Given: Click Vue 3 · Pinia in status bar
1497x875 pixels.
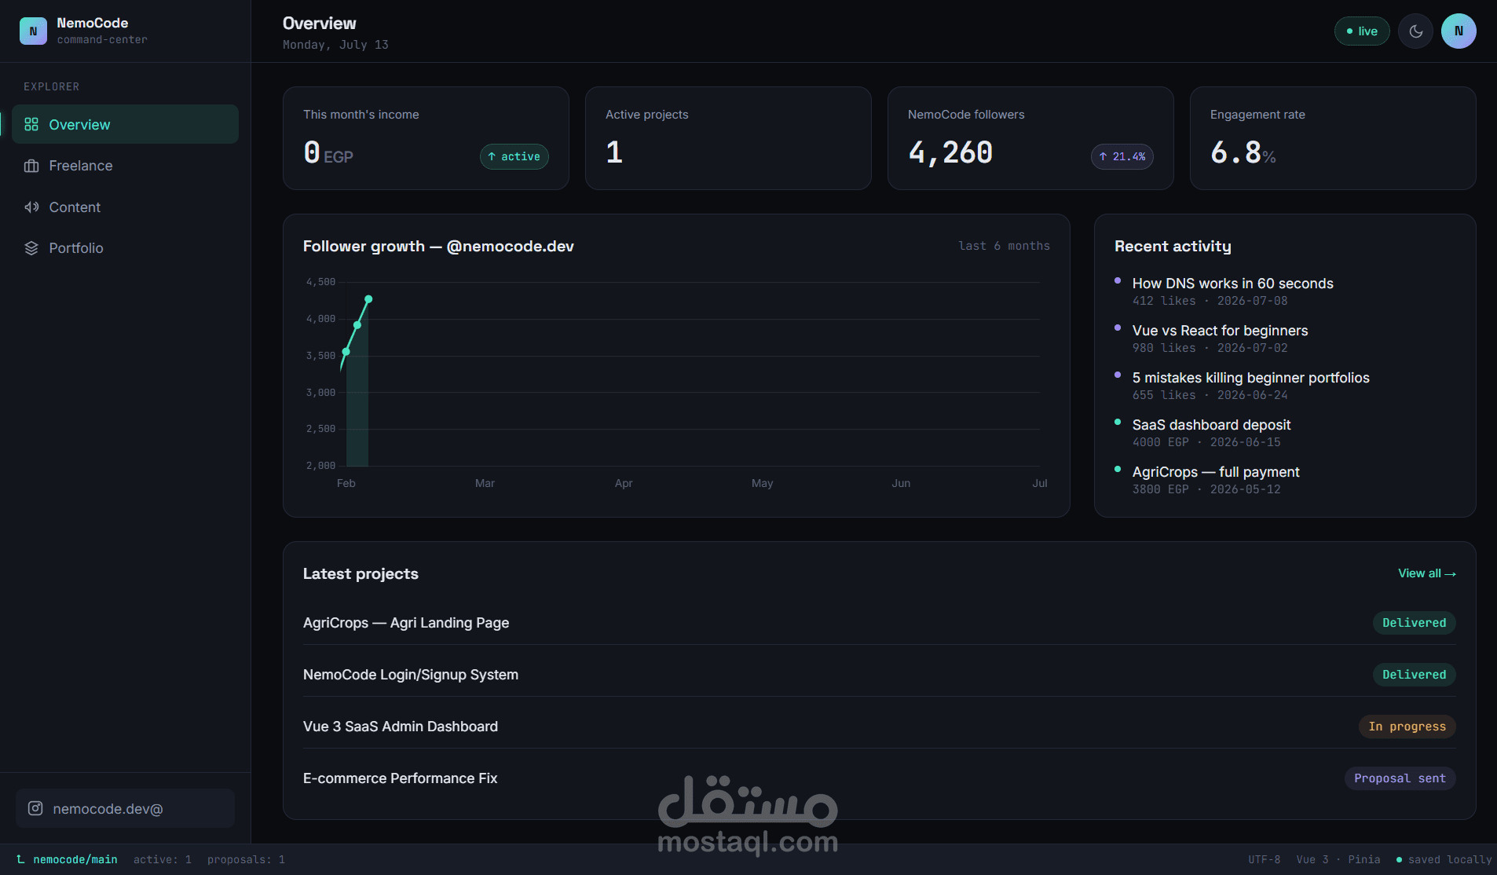Looking at the screenshot, I should [x=1338, y=859].
